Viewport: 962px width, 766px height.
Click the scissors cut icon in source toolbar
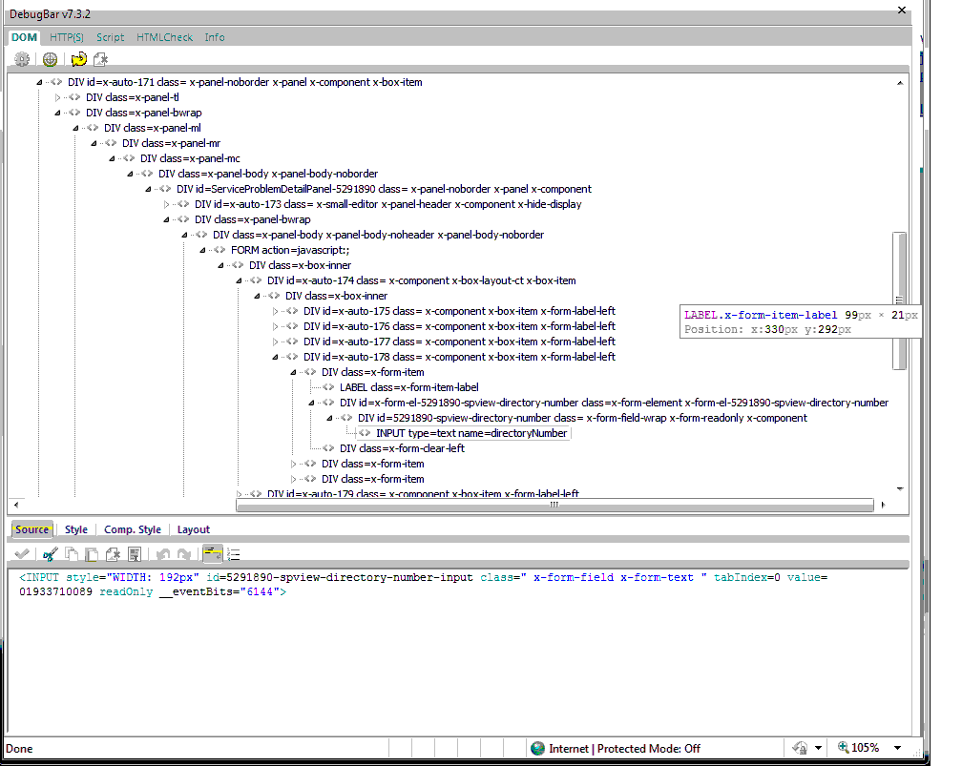(51, 554)
